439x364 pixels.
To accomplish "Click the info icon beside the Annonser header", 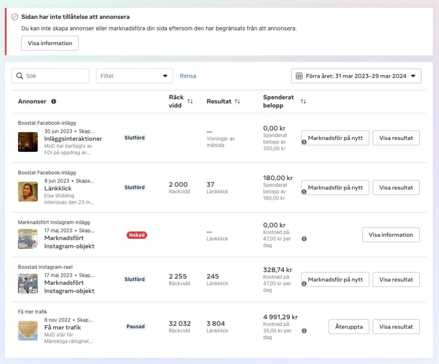I will [54, 102].
